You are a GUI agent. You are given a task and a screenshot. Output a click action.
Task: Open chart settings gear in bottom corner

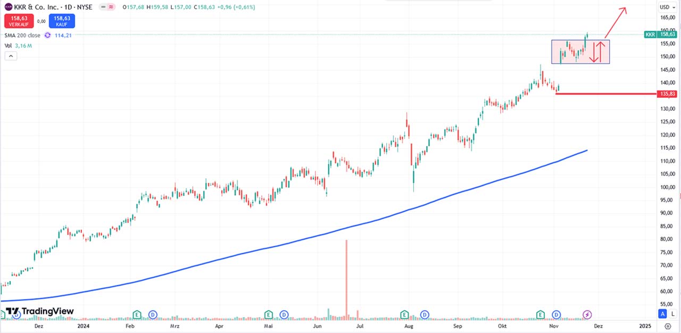[x=668, y=325]
